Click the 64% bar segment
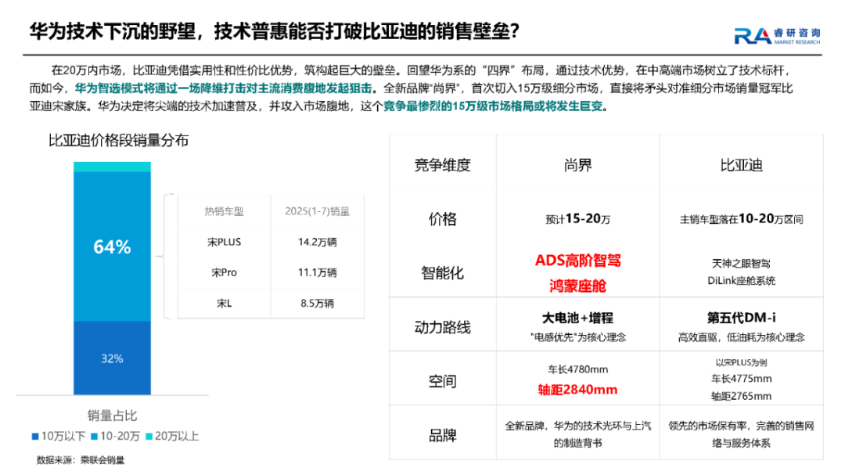Screen dimensions: 845x475 coord(112,246)
